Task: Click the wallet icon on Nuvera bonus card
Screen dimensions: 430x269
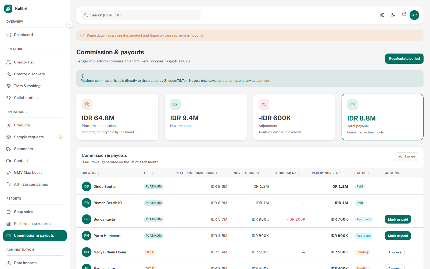Action: click(175, 104)
